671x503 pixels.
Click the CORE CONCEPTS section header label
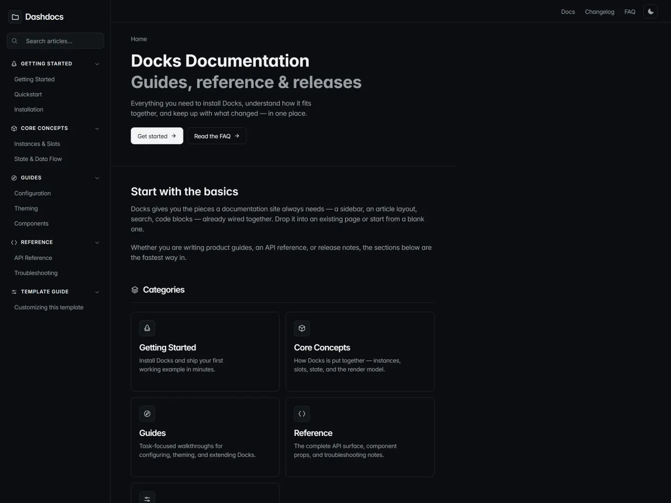pyautogui.click(x=45, y=128)
